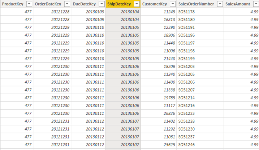
Task: Click customer key cell 11448
Action: click(159, 43)
